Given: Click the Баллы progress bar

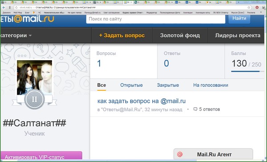Looking at the screenshot, I should pyautogui.click(x=247, y=71).
